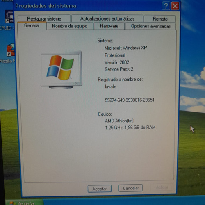
Task: Click the product ID 55274-649-9930016-23651
Action: point(130,100)
